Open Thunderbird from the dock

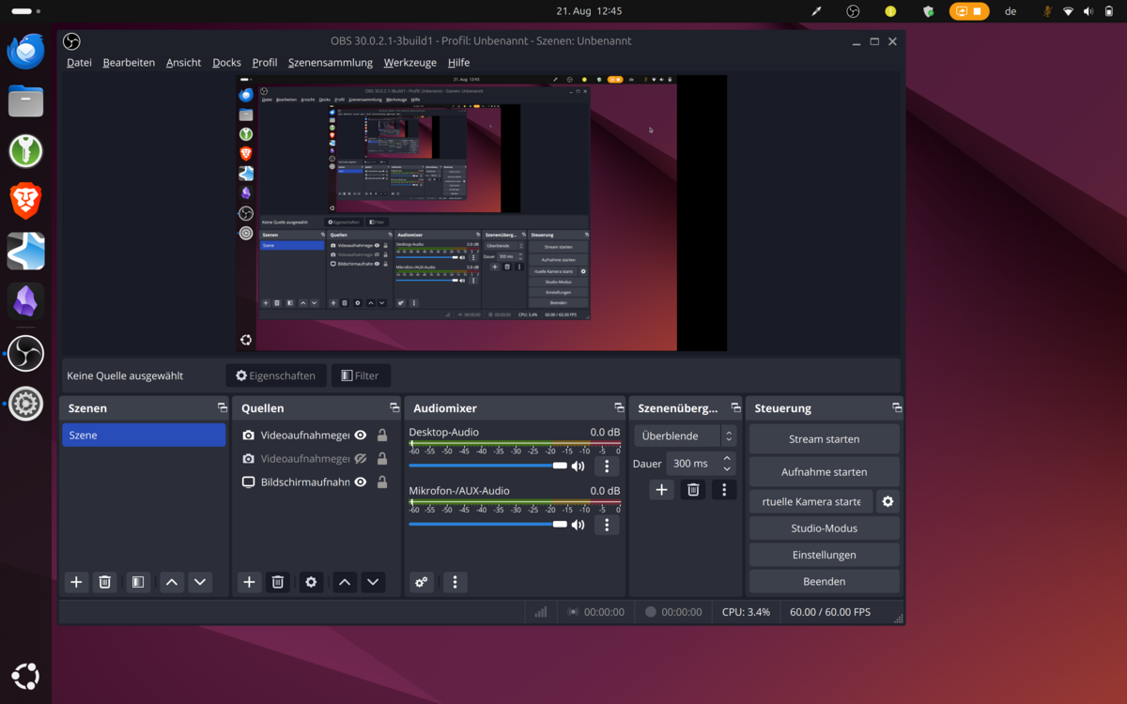pos(25,50)
